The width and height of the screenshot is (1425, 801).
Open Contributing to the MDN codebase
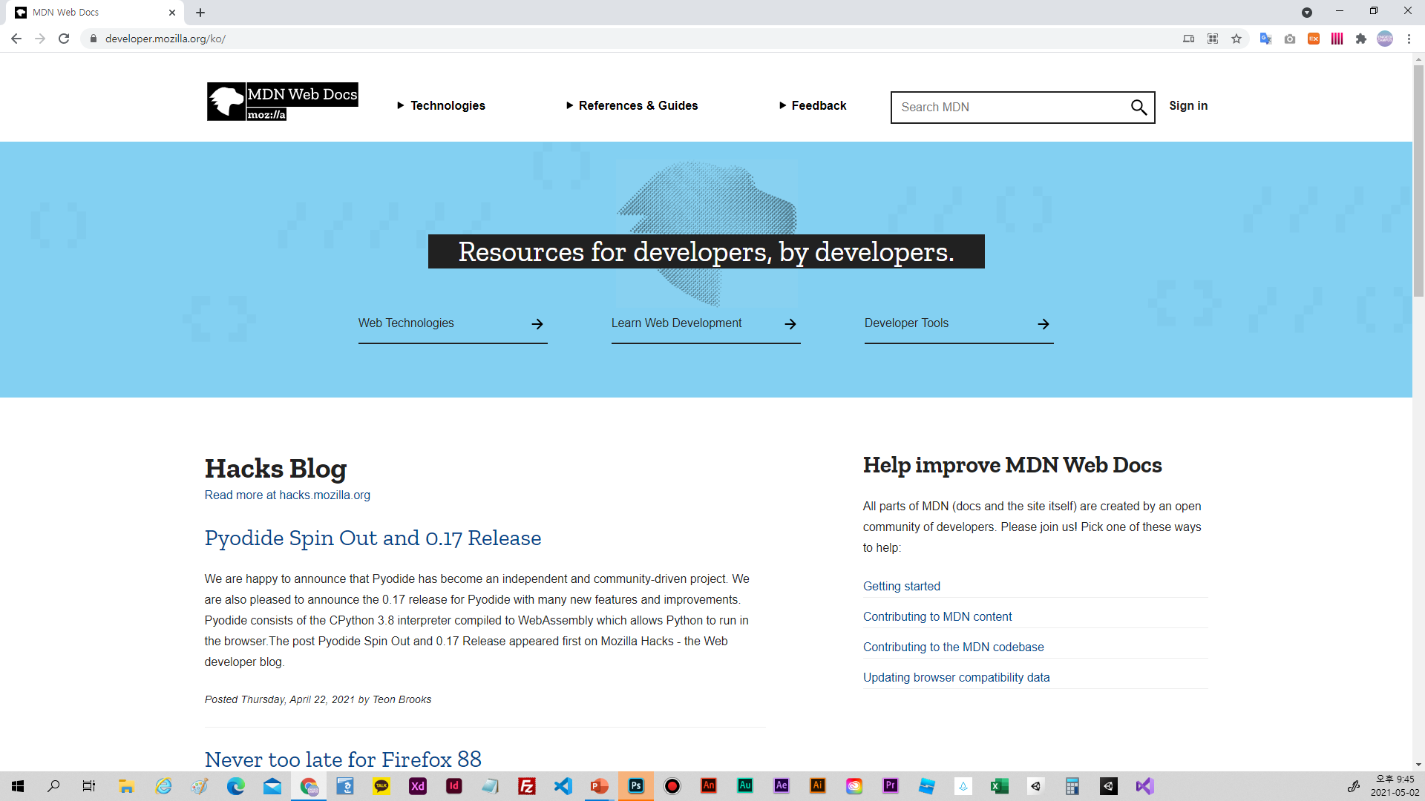point(953,647)
